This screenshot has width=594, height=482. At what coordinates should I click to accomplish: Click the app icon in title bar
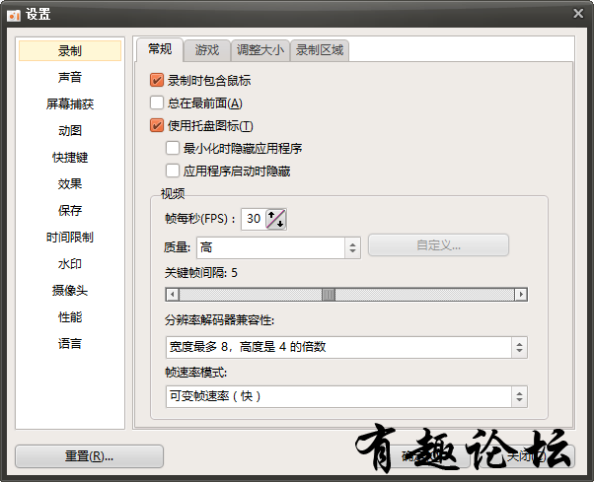[x=14, y=15]
